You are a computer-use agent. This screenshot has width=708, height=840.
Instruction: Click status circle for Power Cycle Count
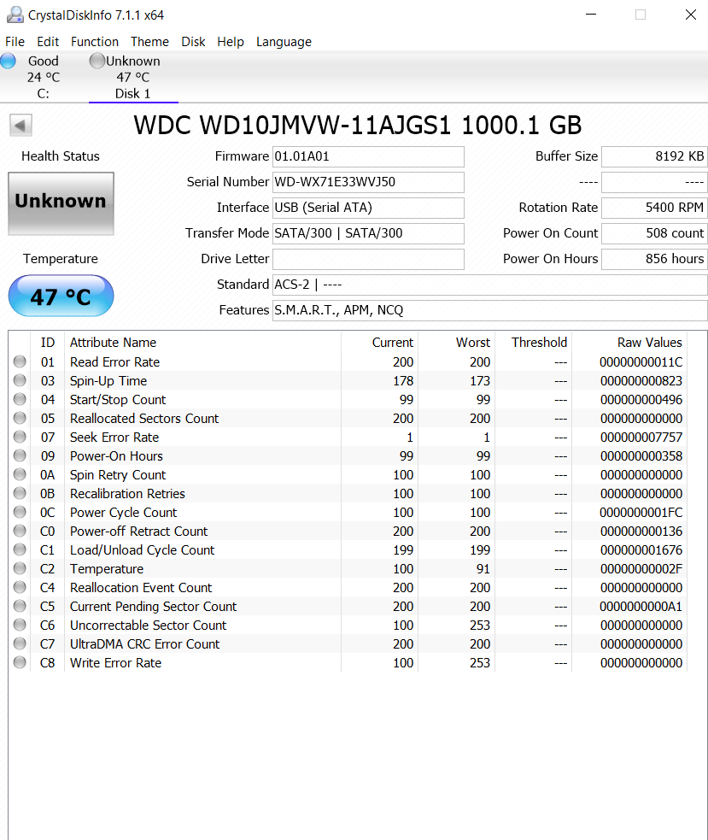point(20,512)
